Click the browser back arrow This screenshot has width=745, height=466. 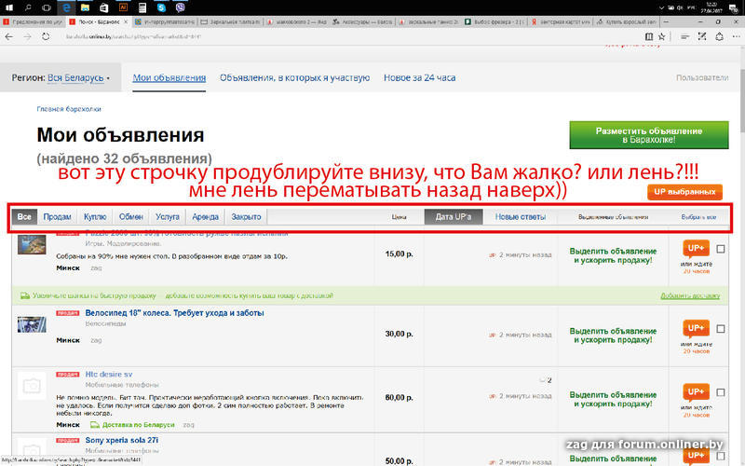click(9, 36)
